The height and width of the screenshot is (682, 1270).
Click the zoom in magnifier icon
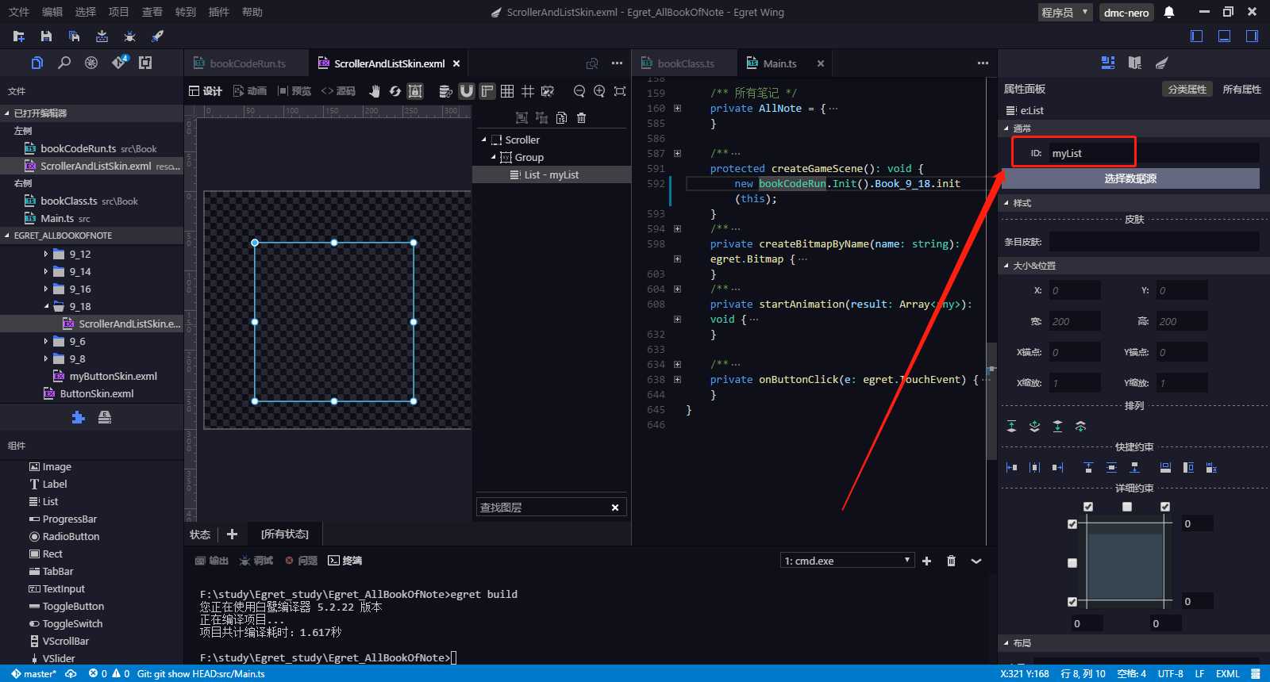coord(599,91)
